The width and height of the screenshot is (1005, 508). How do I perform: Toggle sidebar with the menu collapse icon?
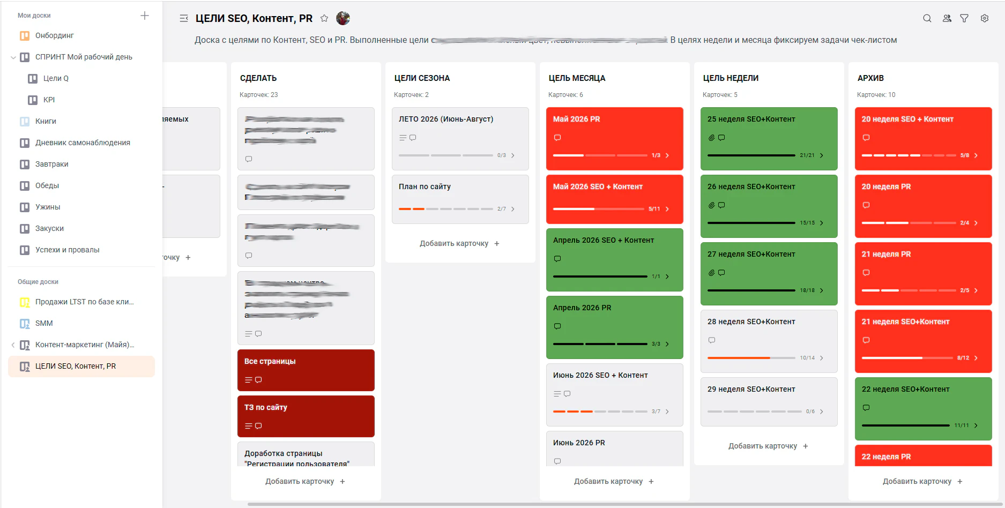(x=184, y=18)
